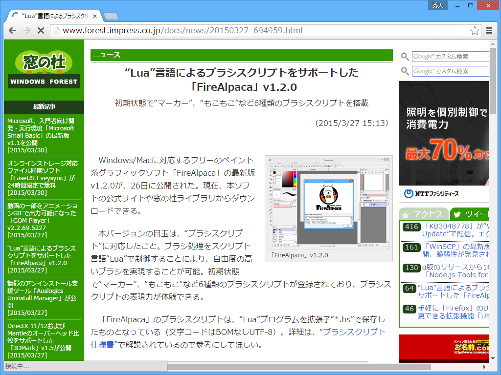
Task: Click the article headline text
Action: click(x=242, y=80)
